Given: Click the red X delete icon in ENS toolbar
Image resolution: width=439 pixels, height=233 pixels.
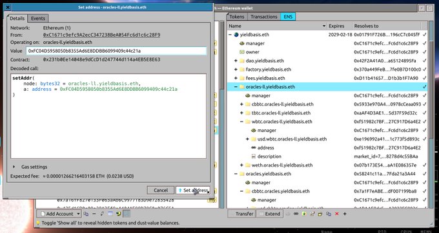Looking at the screenshot, I should pyautogui.click(x=337, y=214).
